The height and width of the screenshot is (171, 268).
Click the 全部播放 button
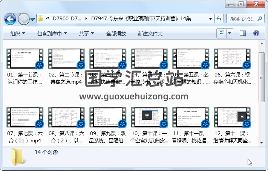click(116, 34)
